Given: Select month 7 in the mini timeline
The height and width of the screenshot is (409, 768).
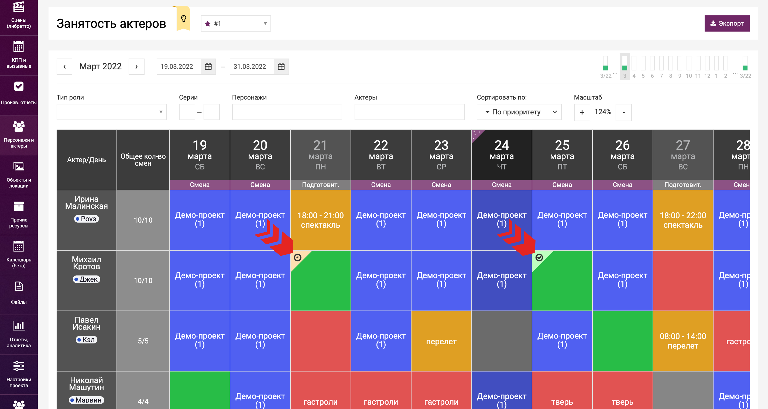Looking at the screenshot, I should click(x=661, y=67).
